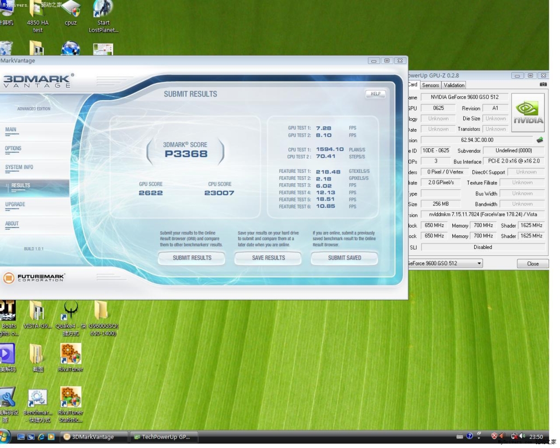This screenshot has height=448, width=560.
Task: Maximize the 3DMark Vantage window
Action: click(x=387, y=61)
